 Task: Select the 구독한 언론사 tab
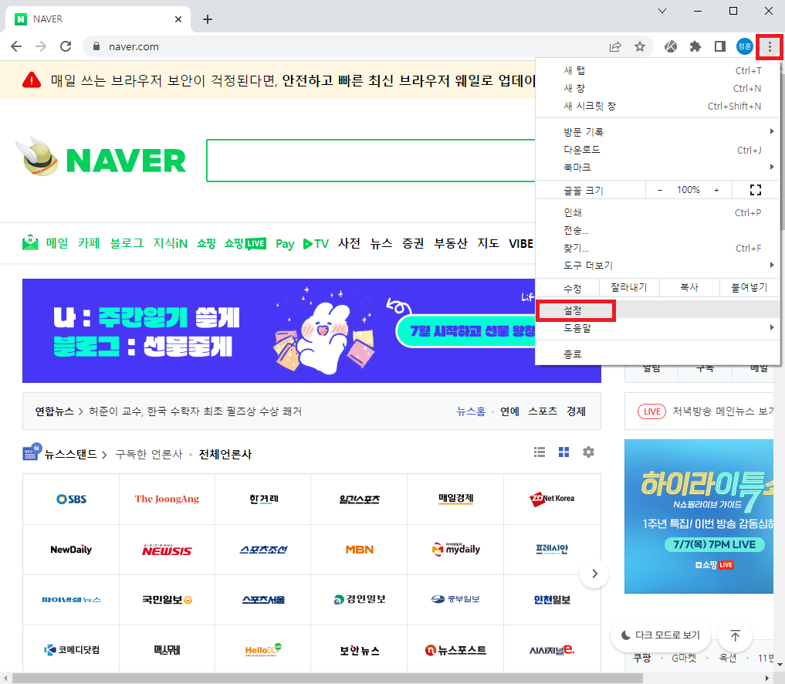tap(149, 454)
